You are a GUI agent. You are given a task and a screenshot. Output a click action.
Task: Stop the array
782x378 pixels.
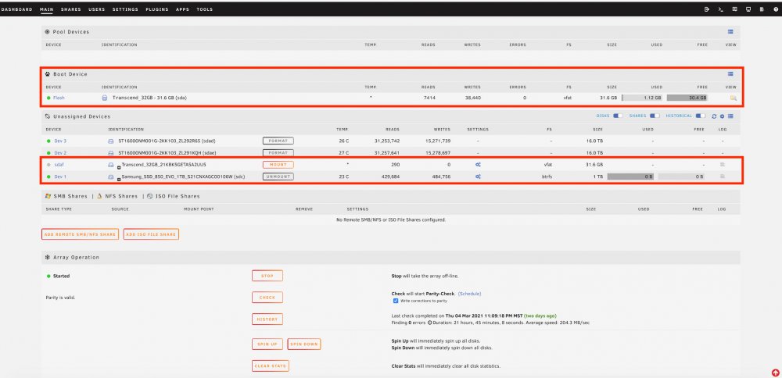(x=267, y=276)
